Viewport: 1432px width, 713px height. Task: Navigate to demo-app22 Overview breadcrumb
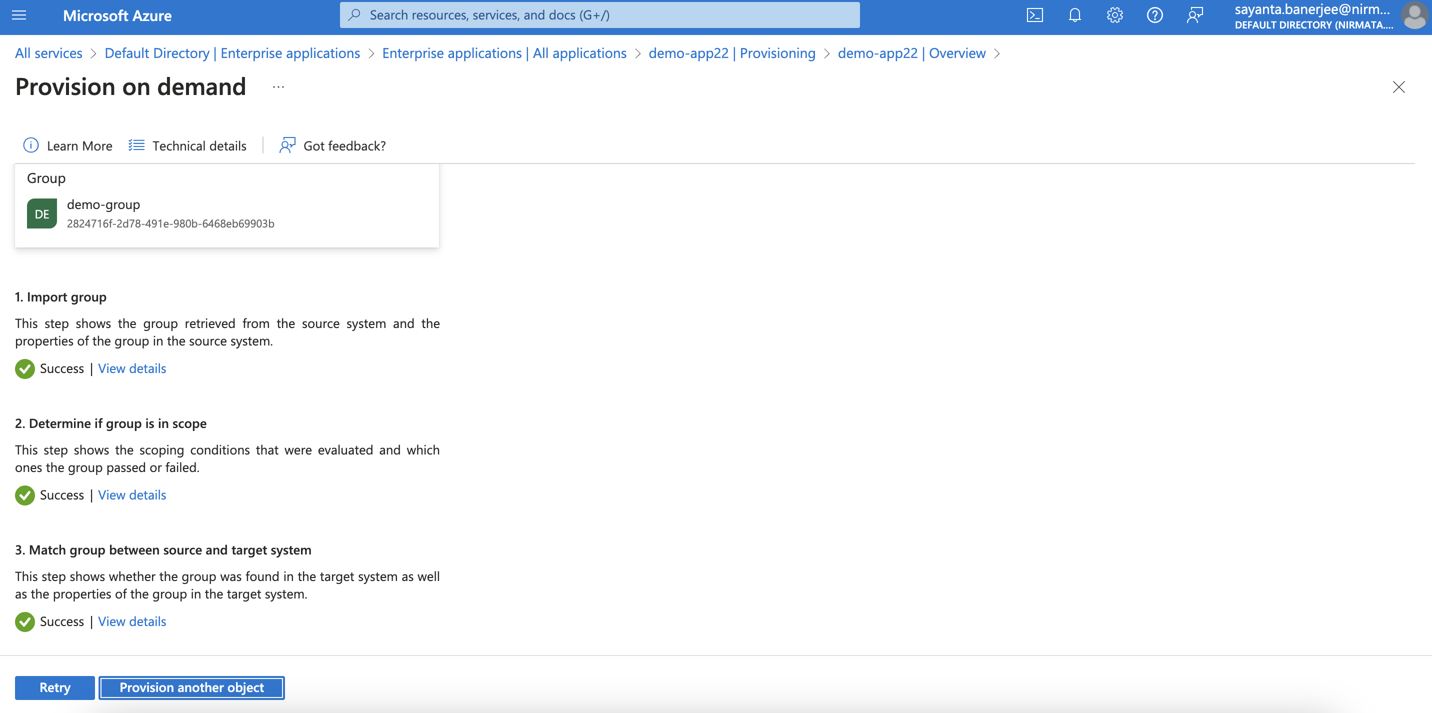pos(911,53)
